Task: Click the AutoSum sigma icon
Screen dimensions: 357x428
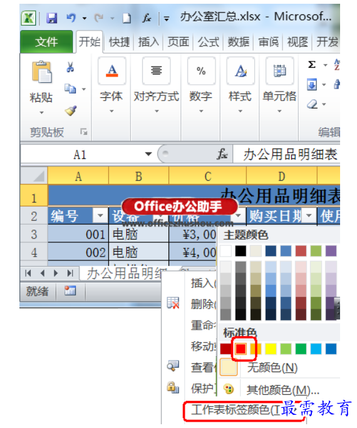Action: pyautogui.click(x=312, y=65)
